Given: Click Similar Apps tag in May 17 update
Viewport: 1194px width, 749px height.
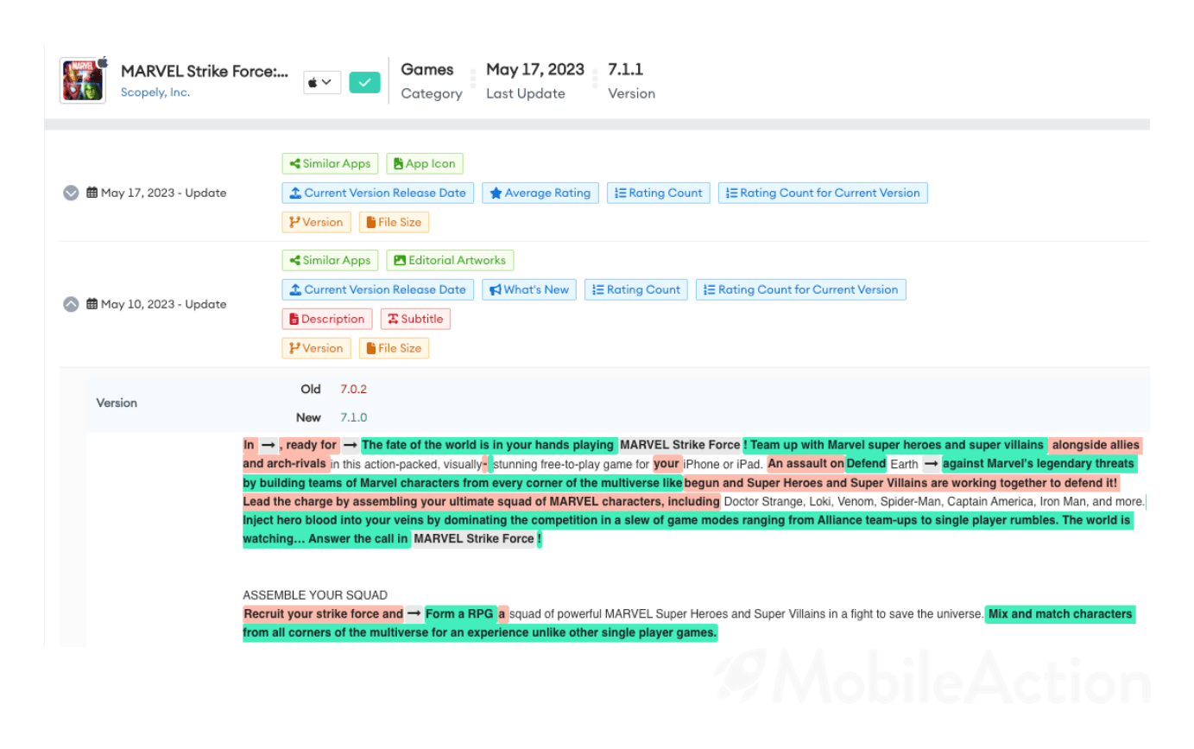Looking at the screenshot, I should [x=330, y=163].
